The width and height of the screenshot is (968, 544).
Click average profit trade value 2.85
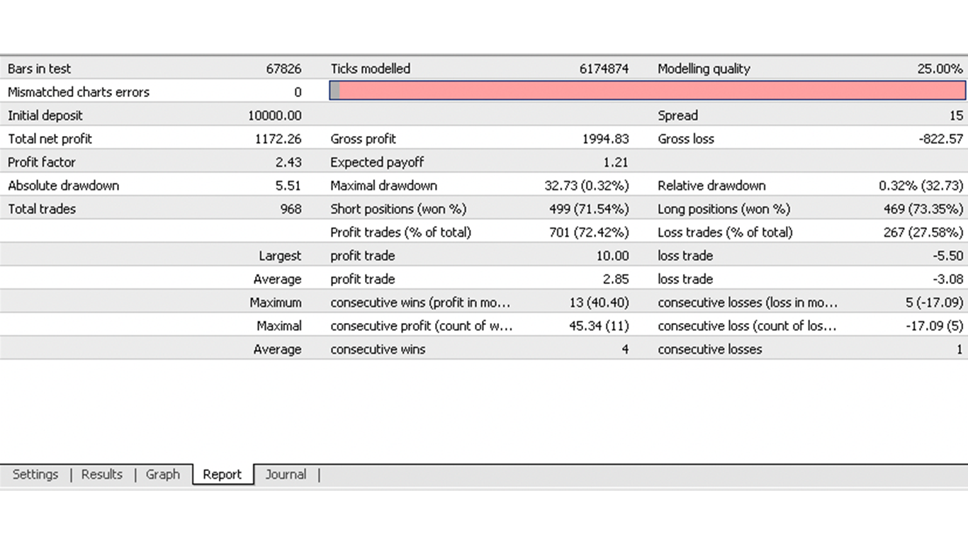[x=616, y=279]
